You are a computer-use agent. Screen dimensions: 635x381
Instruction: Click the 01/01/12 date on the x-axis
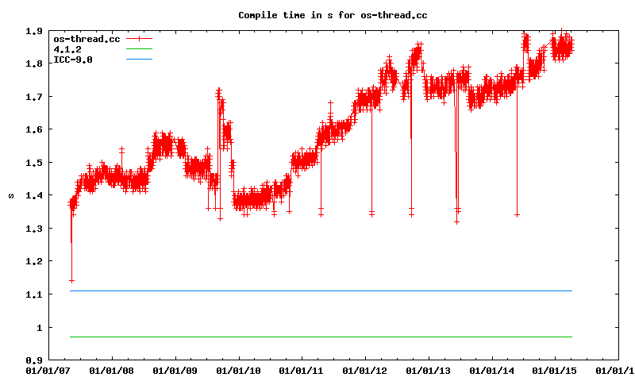(x=365, y=370)
